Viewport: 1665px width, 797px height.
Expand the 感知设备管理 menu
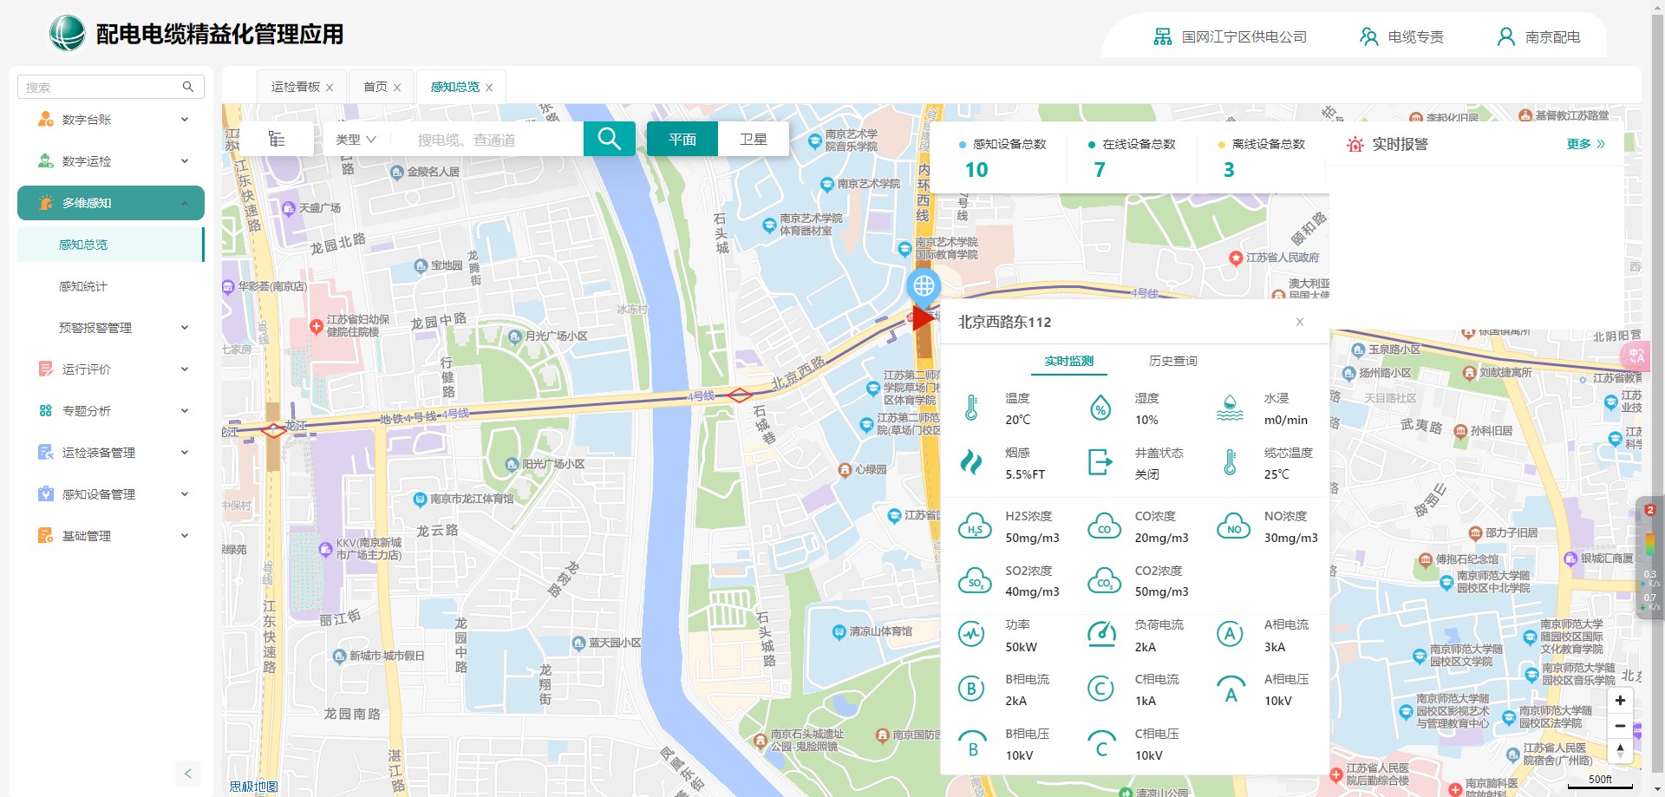[111, 494]
